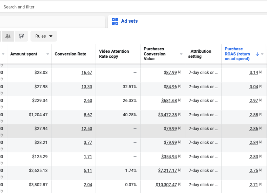Click the $7,217.17 purchases conversion value
Screen dimensions: 267x193
[167, 171]
